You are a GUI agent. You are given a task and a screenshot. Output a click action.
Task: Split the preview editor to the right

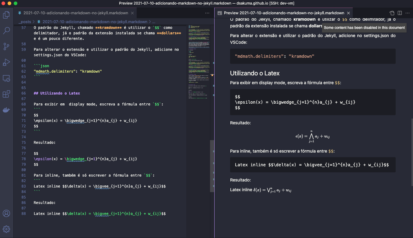400,13
